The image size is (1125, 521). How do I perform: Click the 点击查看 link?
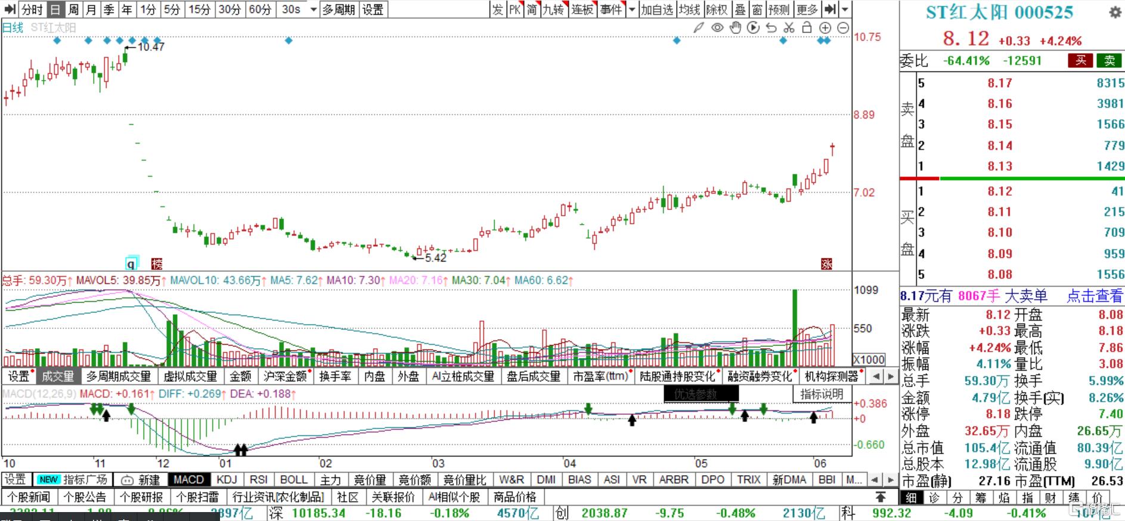pos(1094,296)
